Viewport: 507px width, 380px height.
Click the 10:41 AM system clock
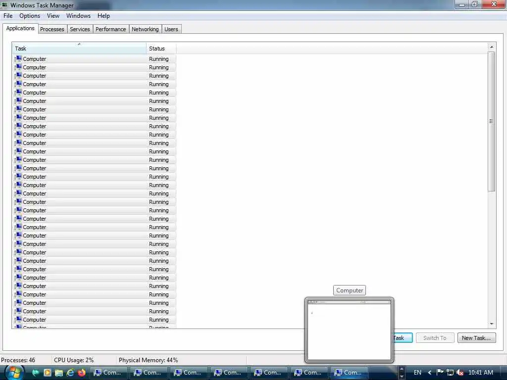(480, 373)
